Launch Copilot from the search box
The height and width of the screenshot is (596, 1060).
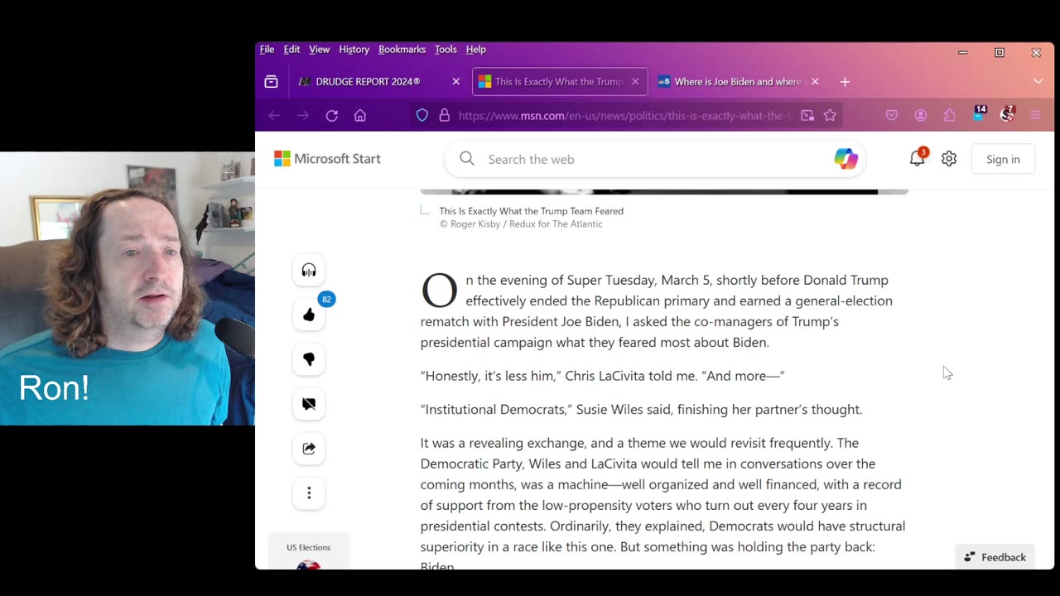pos(846,159)
